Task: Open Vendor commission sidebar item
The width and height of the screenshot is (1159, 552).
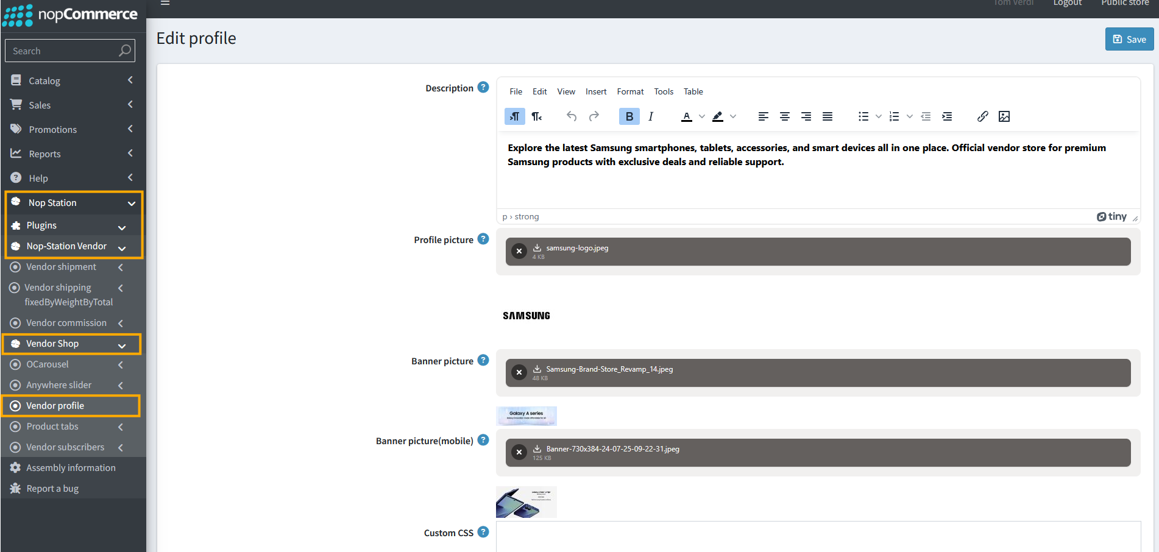Action: (73, 323)
